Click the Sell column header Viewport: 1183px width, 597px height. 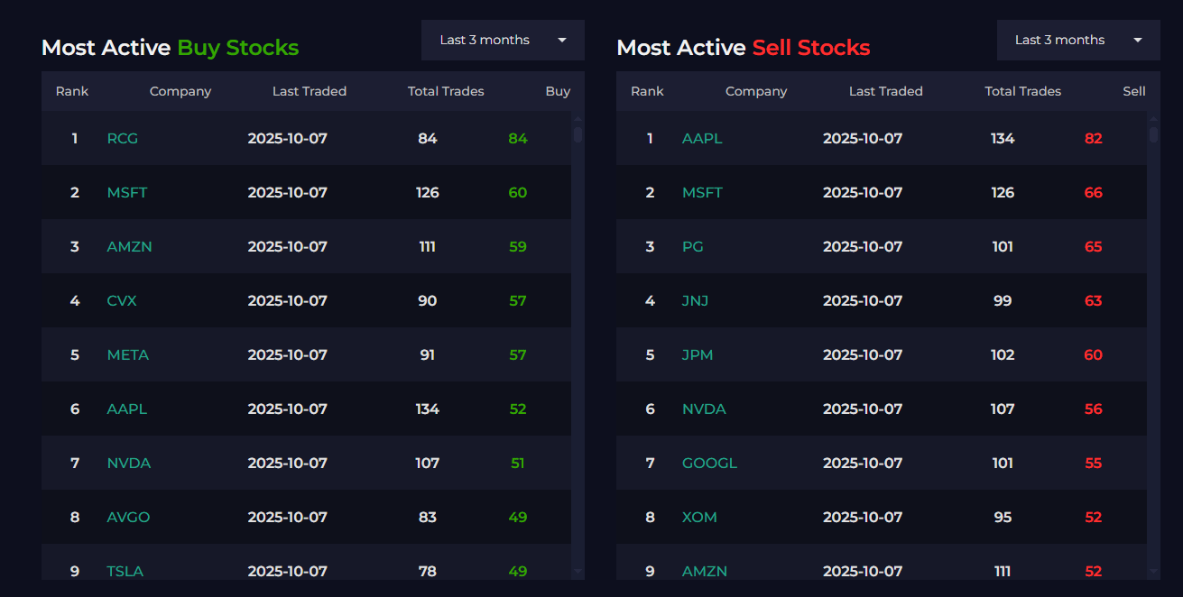(x=1134, y=91)
